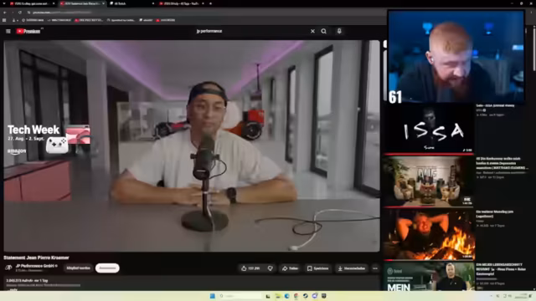
Task: Download the video with Herunterladen button
Action: 352,268
